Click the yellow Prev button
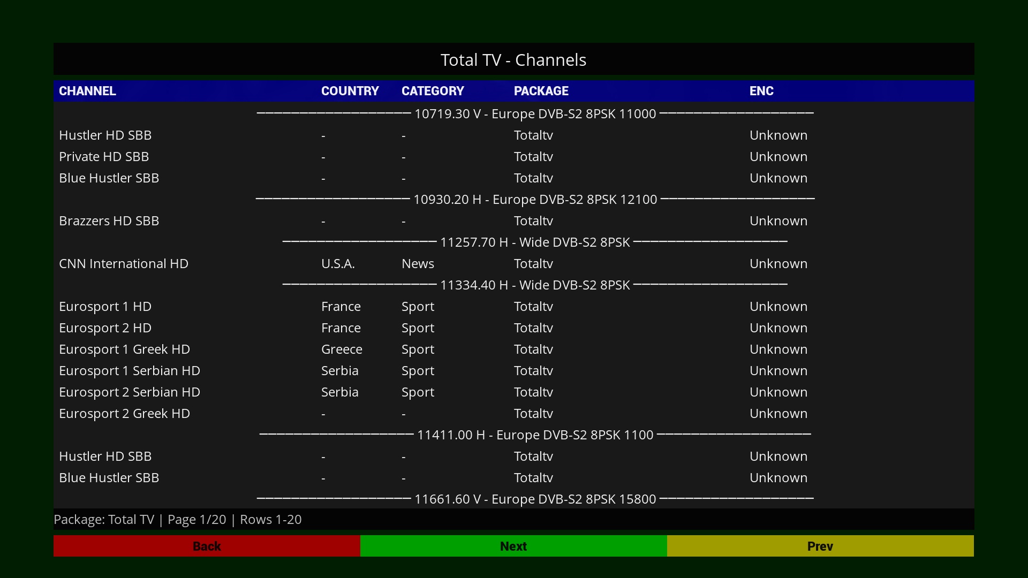 820,546
